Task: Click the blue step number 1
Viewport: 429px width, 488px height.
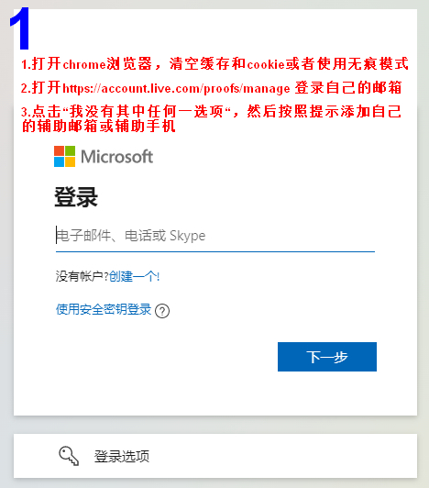Action: (x=20, y=28)
